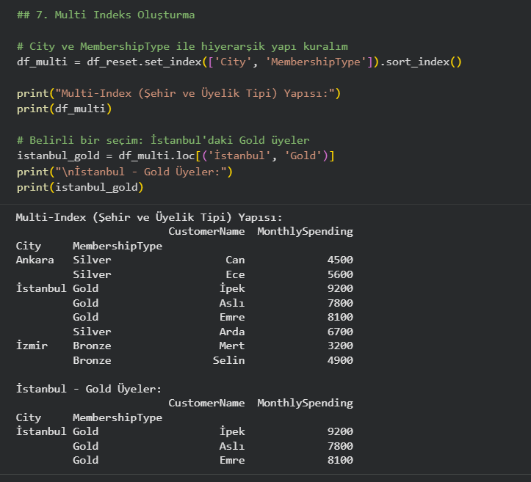Click 'Bronze' in the Mert row
The height and width of the screenshot is (482, 531).
[92, 346]
